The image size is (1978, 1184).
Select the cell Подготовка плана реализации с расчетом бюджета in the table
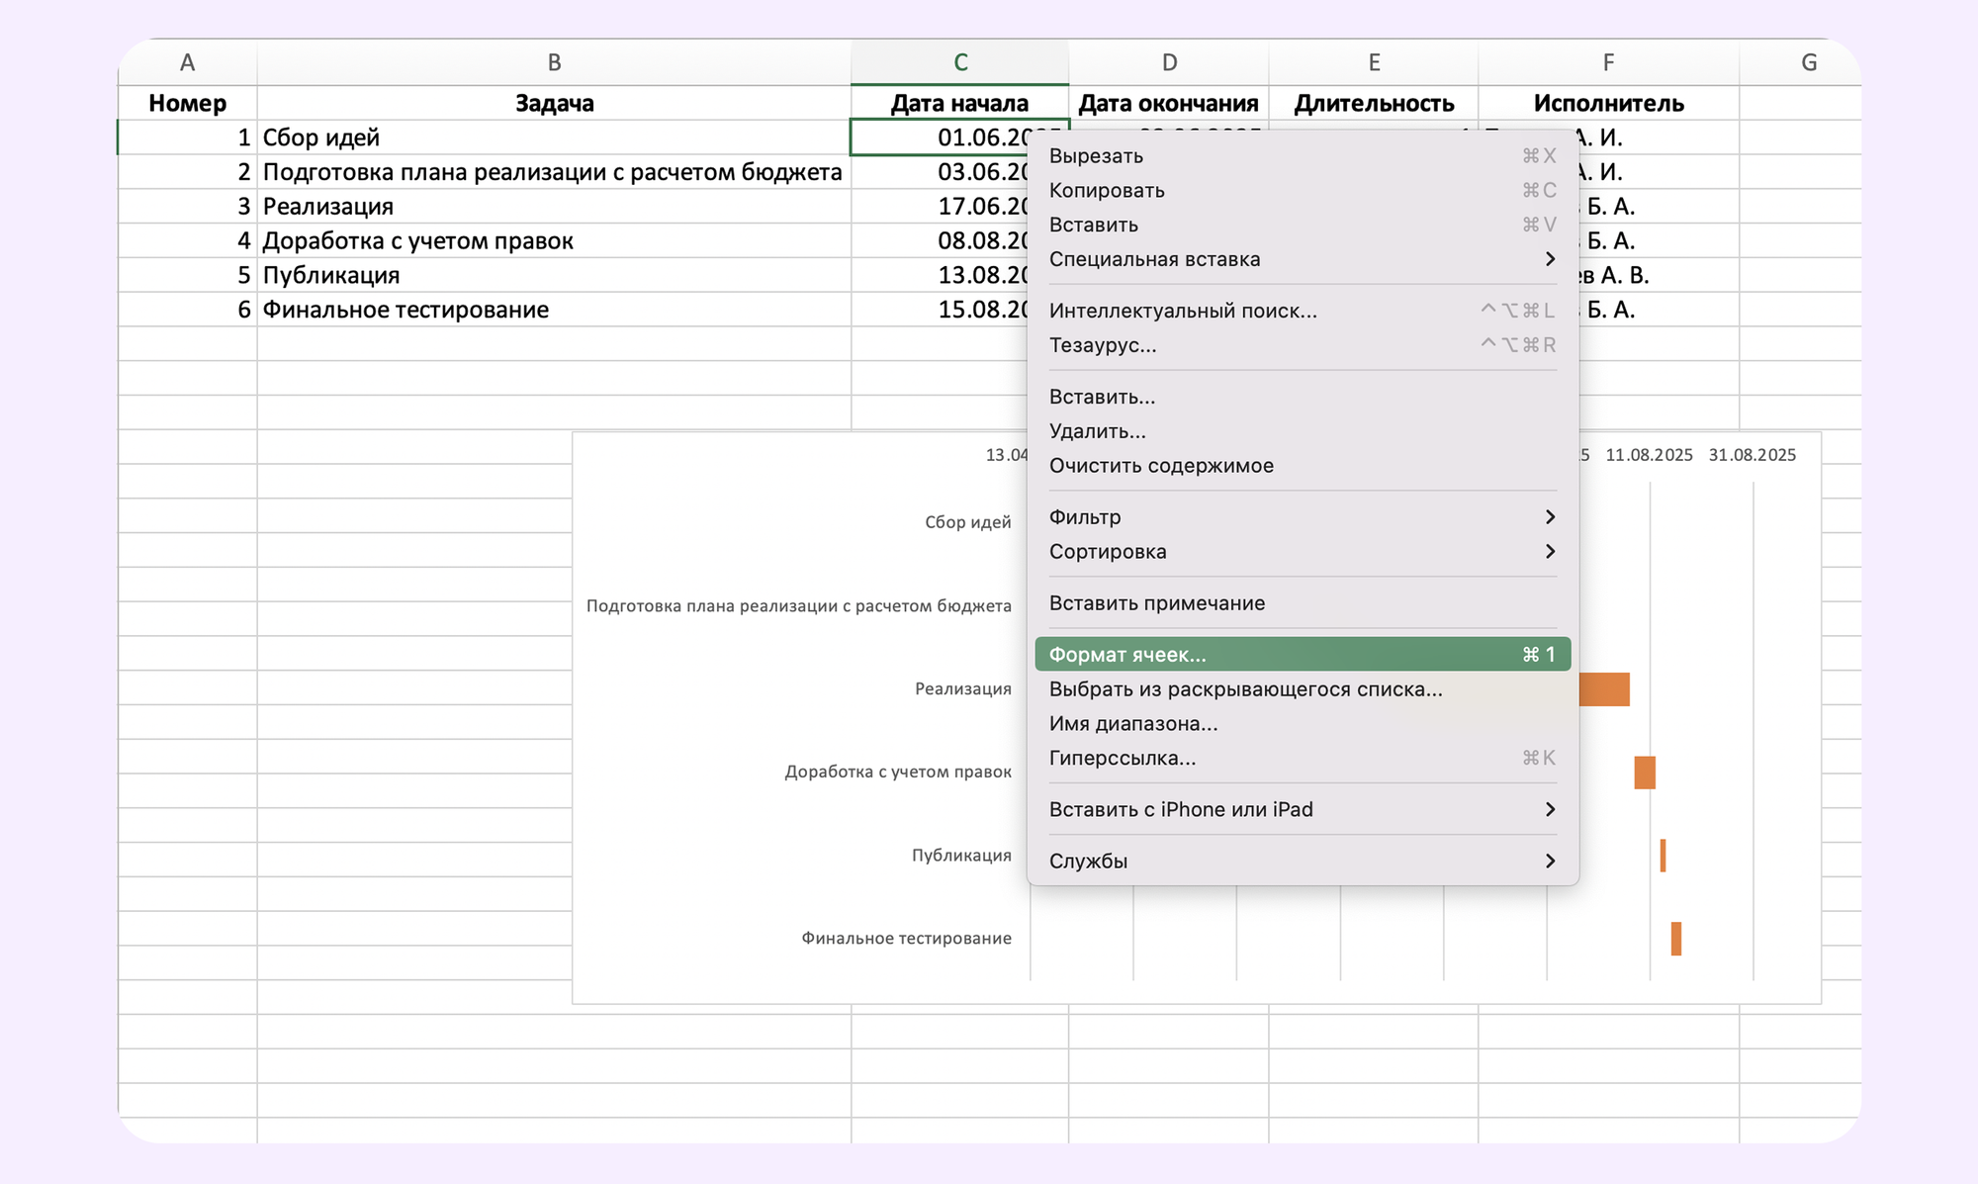554,172
